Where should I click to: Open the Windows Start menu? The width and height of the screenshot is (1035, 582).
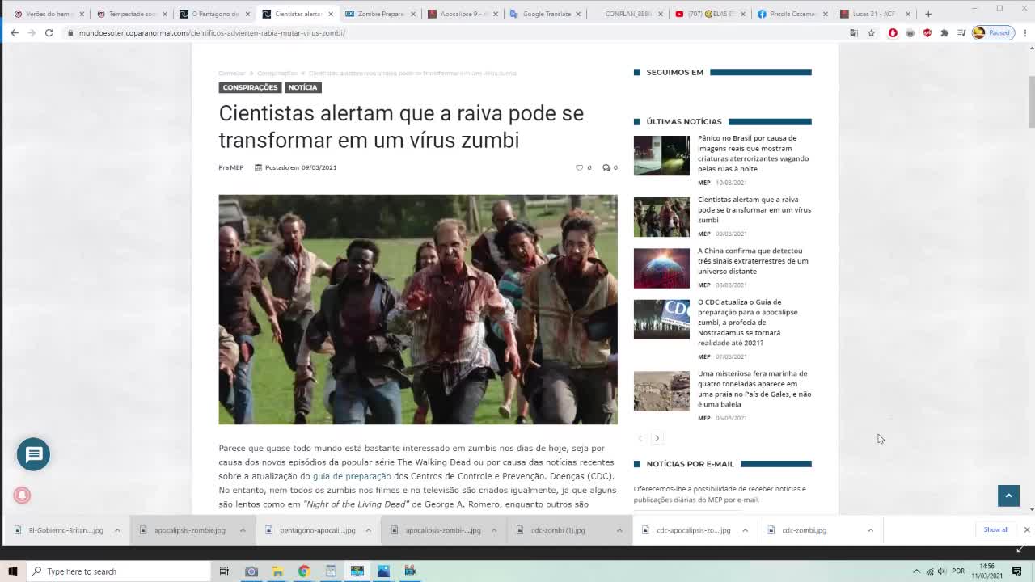(x=12, y=571)
